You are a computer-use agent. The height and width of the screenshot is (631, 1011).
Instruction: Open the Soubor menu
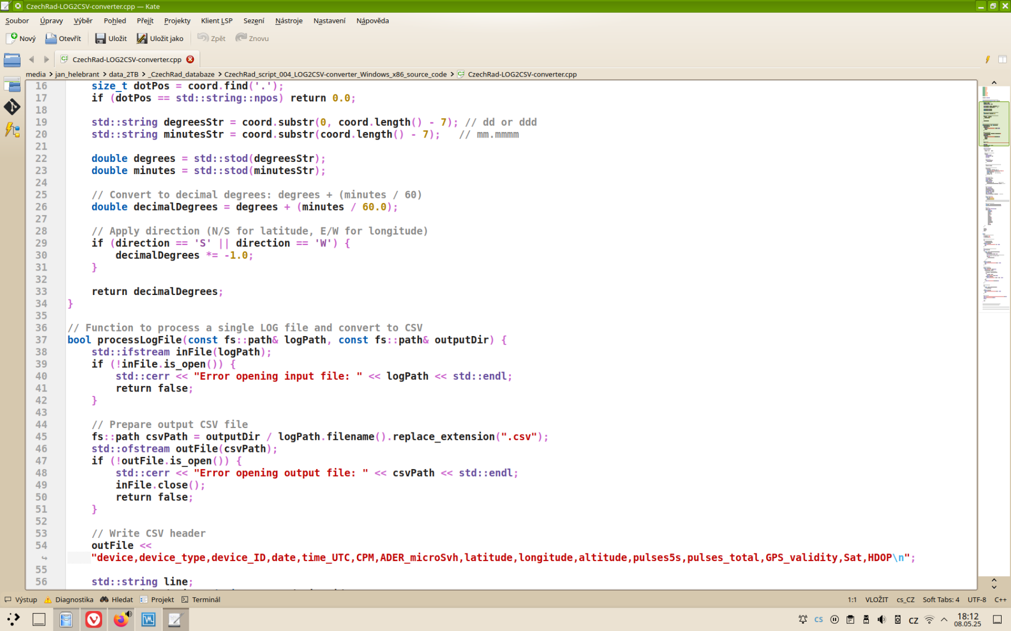17,21
